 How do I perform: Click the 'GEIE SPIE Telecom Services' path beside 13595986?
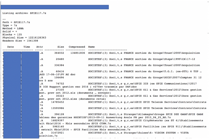point(147,108)
